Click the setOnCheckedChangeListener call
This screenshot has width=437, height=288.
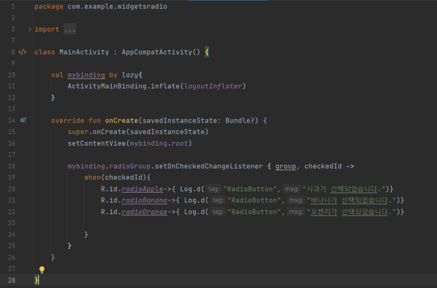[x=209, y=167]
